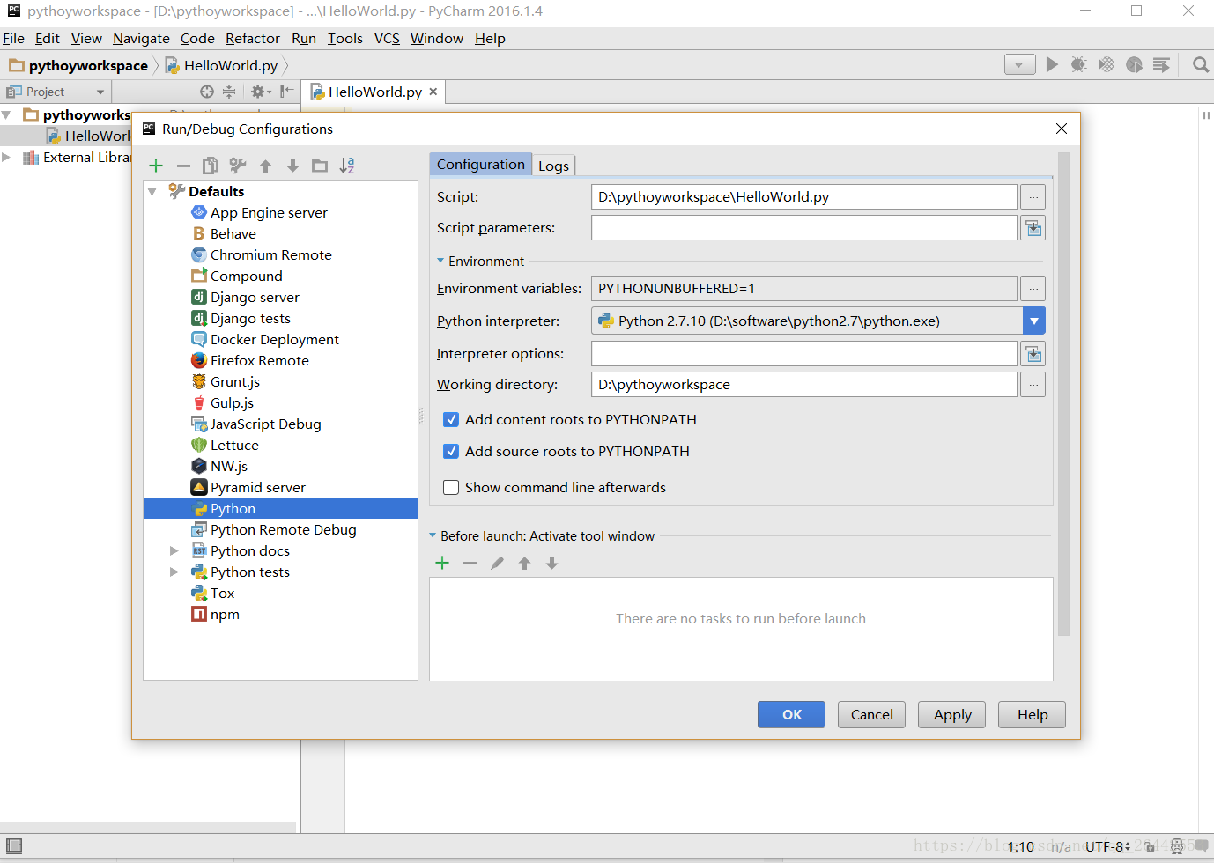Click Run button in main toolbar
This screenshot has height=863, width=1214.
tap(1052, 64)
